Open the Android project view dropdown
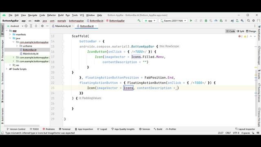Image resolution: width=261 pixels, height=147 pixels. coord(15,26)
